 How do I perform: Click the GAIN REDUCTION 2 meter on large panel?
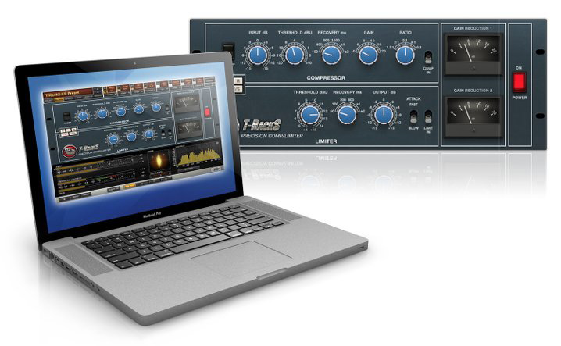pyautogui.click(x=473, y=116)
